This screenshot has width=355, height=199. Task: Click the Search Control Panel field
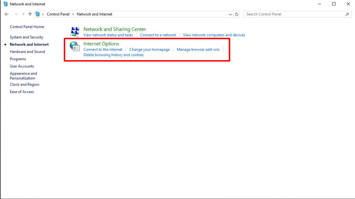[x=294, y=14]
